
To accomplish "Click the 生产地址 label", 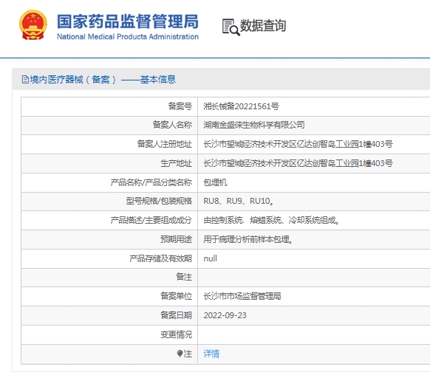I will tap(176, 163).
